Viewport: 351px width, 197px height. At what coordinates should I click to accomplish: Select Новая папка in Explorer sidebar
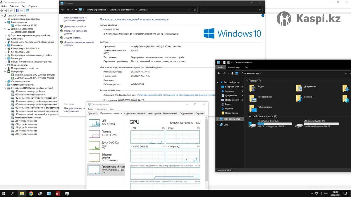(x=229, y=113)
